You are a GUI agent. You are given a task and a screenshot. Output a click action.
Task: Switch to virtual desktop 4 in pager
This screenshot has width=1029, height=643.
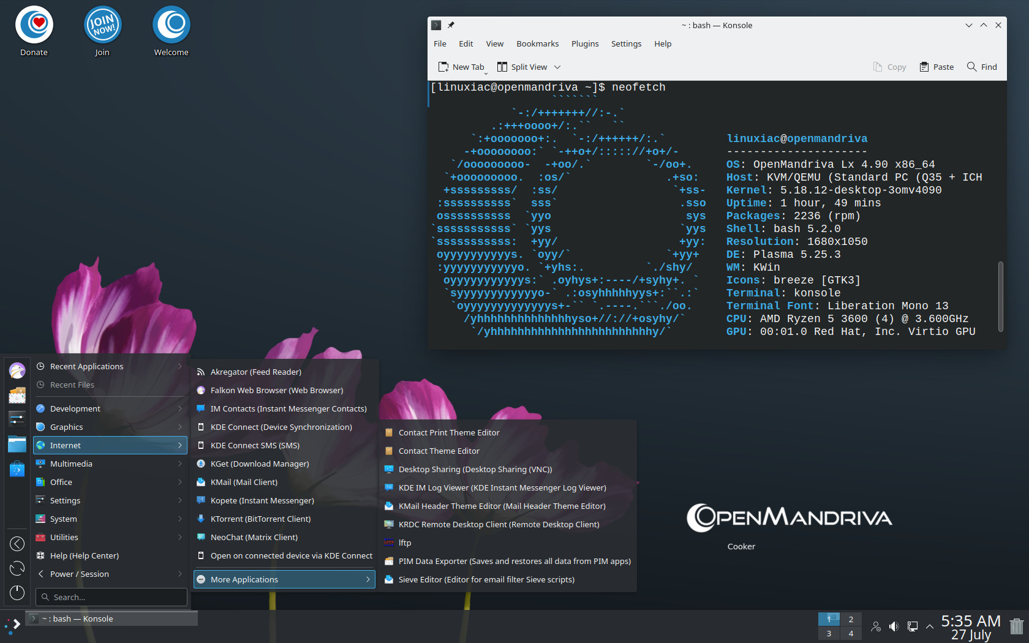[851, 634]
